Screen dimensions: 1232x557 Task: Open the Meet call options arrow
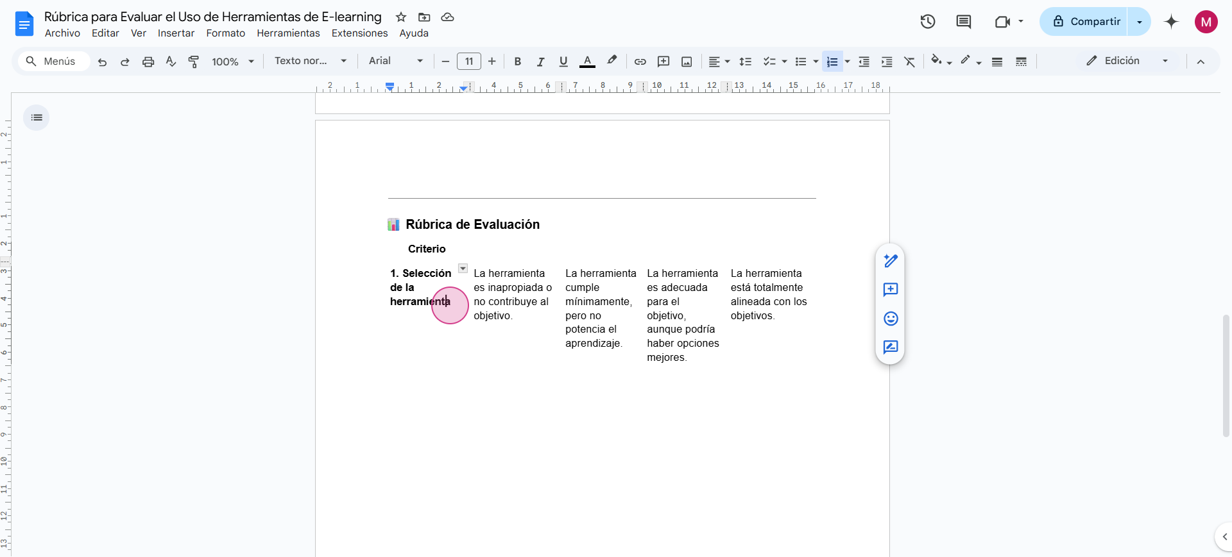pos(1021,22)
